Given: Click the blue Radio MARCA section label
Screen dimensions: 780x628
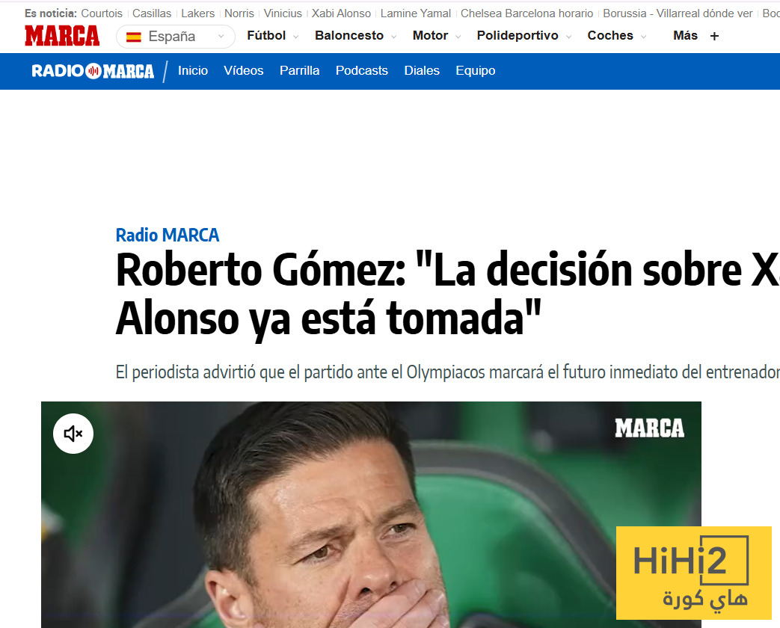Looking at the screenshot, I should [x=168, y=235].
